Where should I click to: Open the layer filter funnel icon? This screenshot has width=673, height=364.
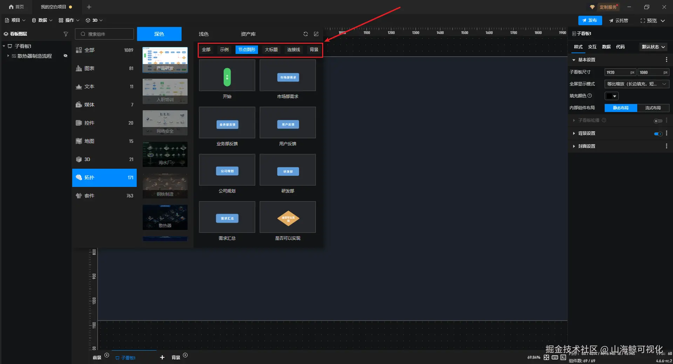(x=66, y=34)
